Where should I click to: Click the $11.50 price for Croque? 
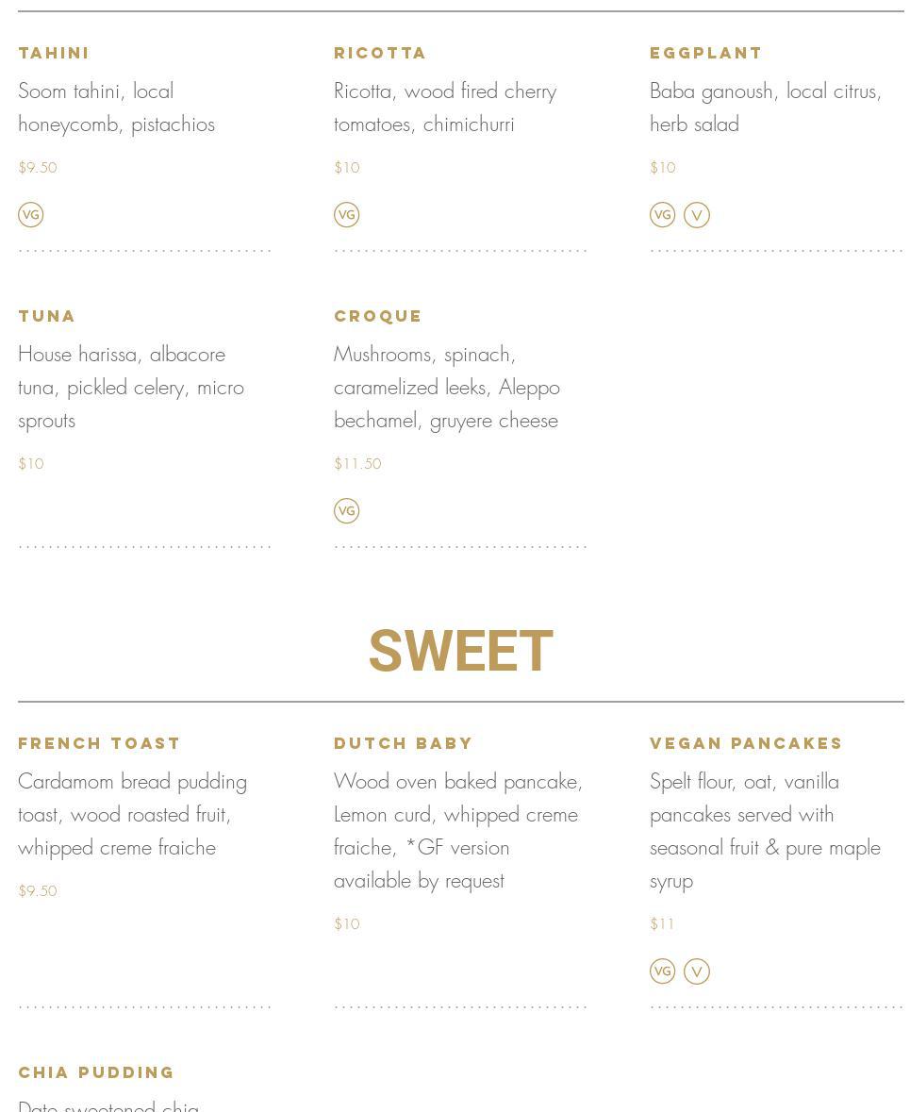(x=357, y=464)
